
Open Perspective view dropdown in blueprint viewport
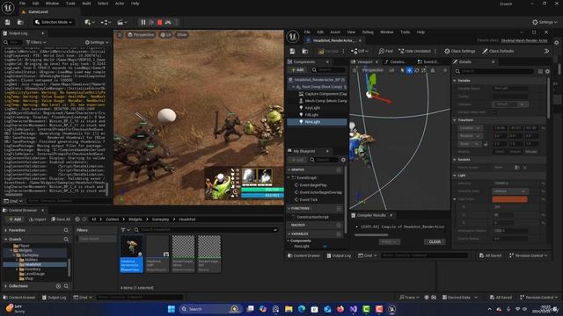coord(373,70)
